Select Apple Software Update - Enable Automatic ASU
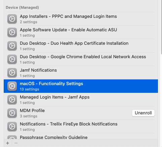The width and height of the screenshot is (162, 147). 68,30
